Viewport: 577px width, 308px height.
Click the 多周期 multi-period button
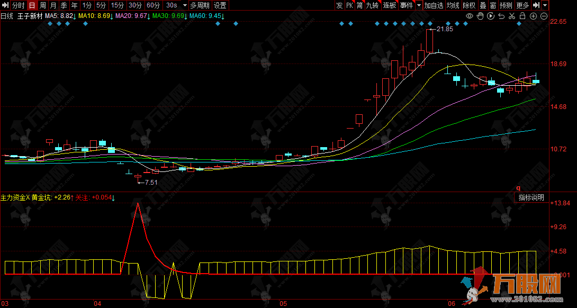coord(200,5)
